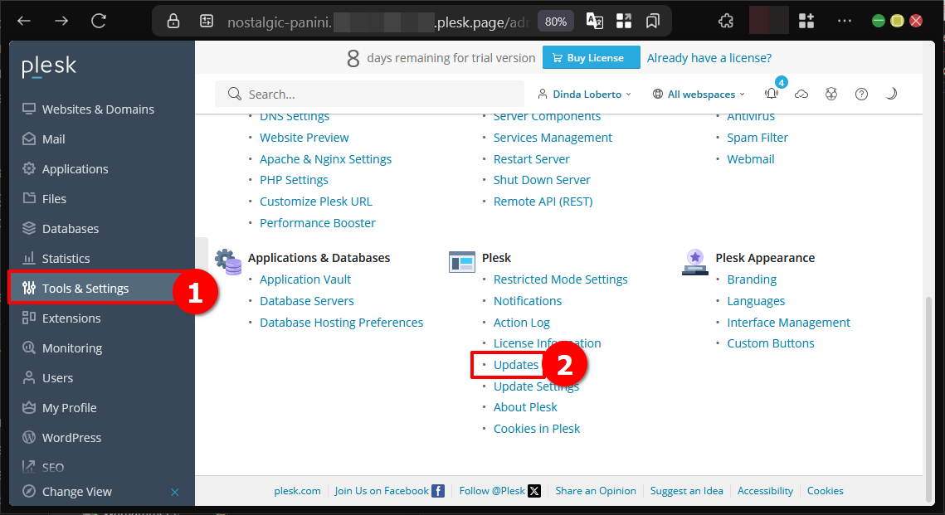This screenshot has height=515, width=945.
Task: Click Change View at sidebar bottom
Action: pos(67,492)
